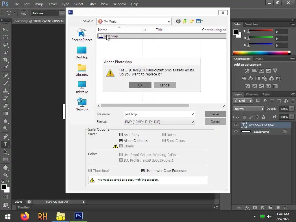This screenshot has height=222, width=296.
Task: Open the Filter menu
Action: 92,4
